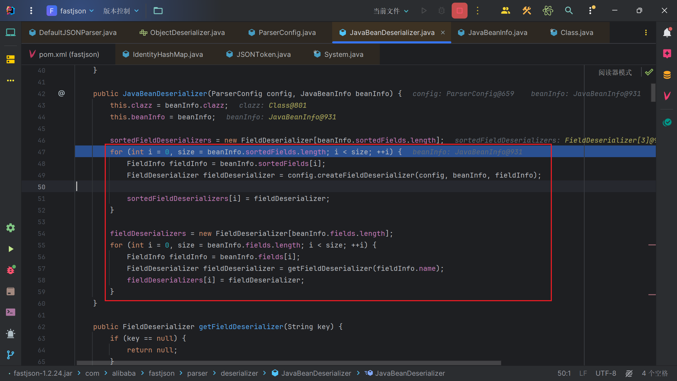Click createFieldDeserializer call on line 49
677x381 pixels.
tap(366, 175)
